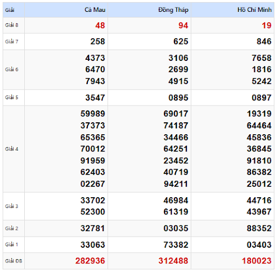
Task: Click the Giải header cell
Action: pos(10,10)
